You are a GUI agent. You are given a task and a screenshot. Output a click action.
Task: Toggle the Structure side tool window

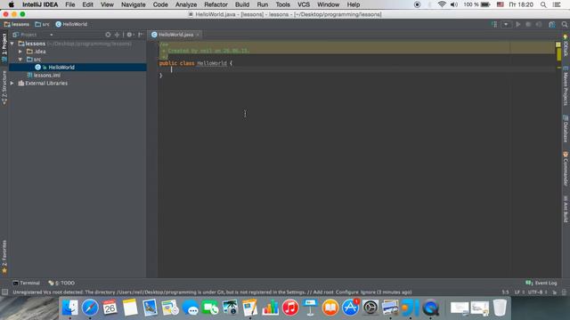pos(4,88)
